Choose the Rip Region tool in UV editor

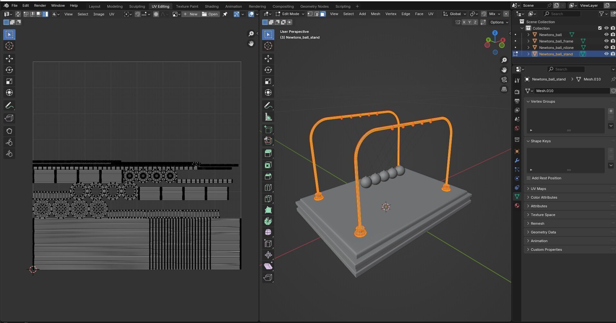9,118
